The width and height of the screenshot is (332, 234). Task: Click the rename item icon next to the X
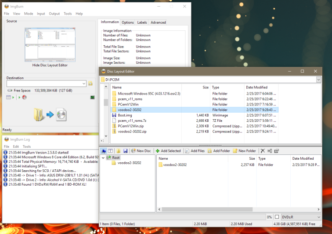click(x=270, y=151)
